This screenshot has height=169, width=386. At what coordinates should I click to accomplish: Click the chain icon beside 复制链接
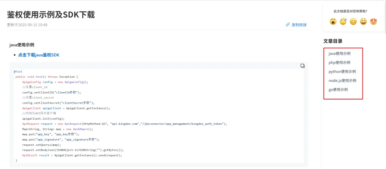287,25
